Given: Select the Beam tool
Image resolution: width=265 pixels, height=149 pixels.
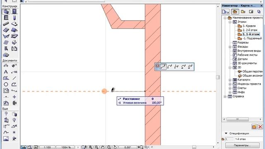Looking at the screenshot, I should [6, 24].
